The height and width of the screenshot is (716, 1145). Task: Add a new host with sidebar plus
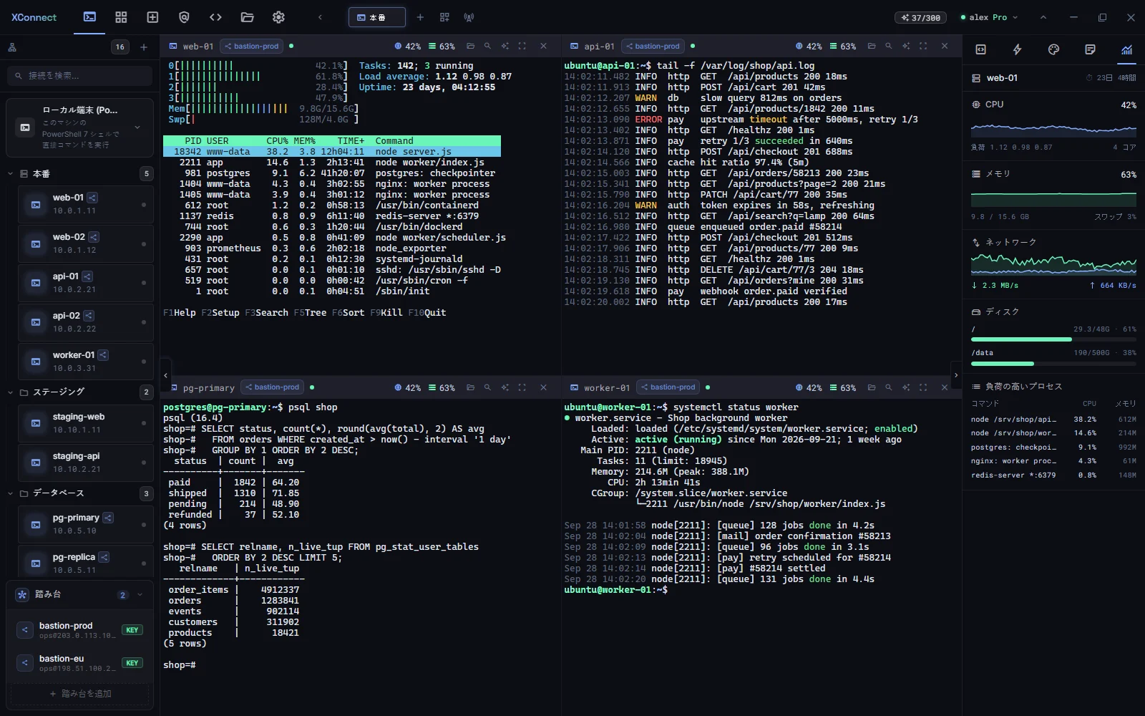(144, 47)
